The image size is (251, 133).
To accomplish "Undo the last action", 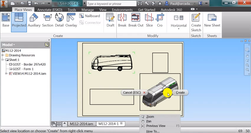I will tap(36, 3).
